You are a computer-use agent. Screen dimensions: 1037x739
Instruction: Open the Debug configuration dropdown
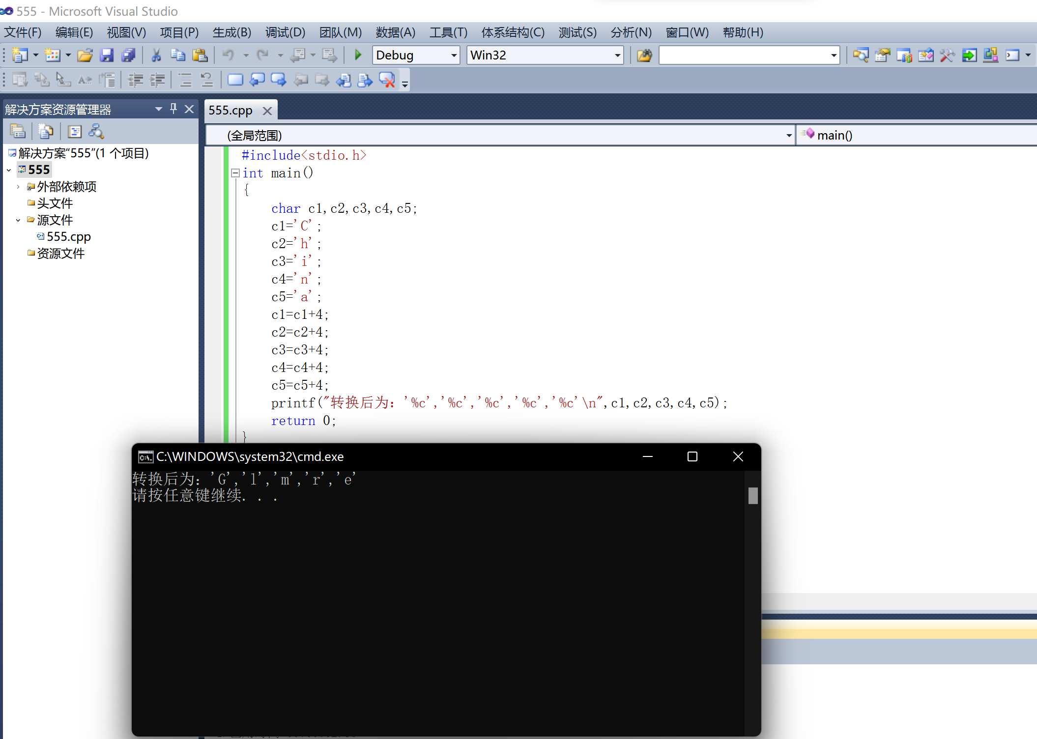click(x=454, y=55)
